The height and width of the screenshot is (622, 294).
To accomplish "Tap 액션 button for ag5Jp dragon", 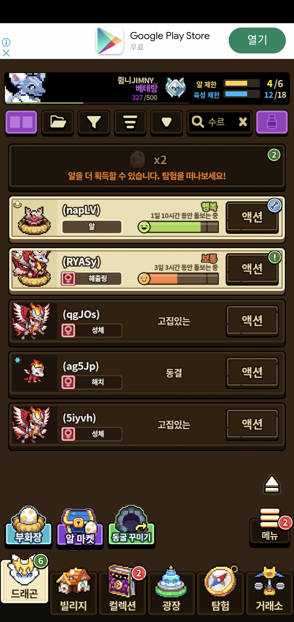I will (252, 373).
